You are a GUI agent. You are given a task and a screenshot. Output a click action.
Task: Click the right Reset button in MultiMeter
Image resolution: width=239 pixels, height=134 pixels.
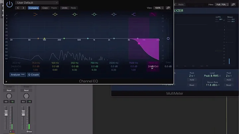(x=229, y=85)
